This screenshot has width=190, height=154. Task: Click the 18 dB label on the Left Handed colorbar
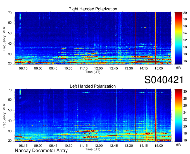pyautogui.click(x=185, y=133)
